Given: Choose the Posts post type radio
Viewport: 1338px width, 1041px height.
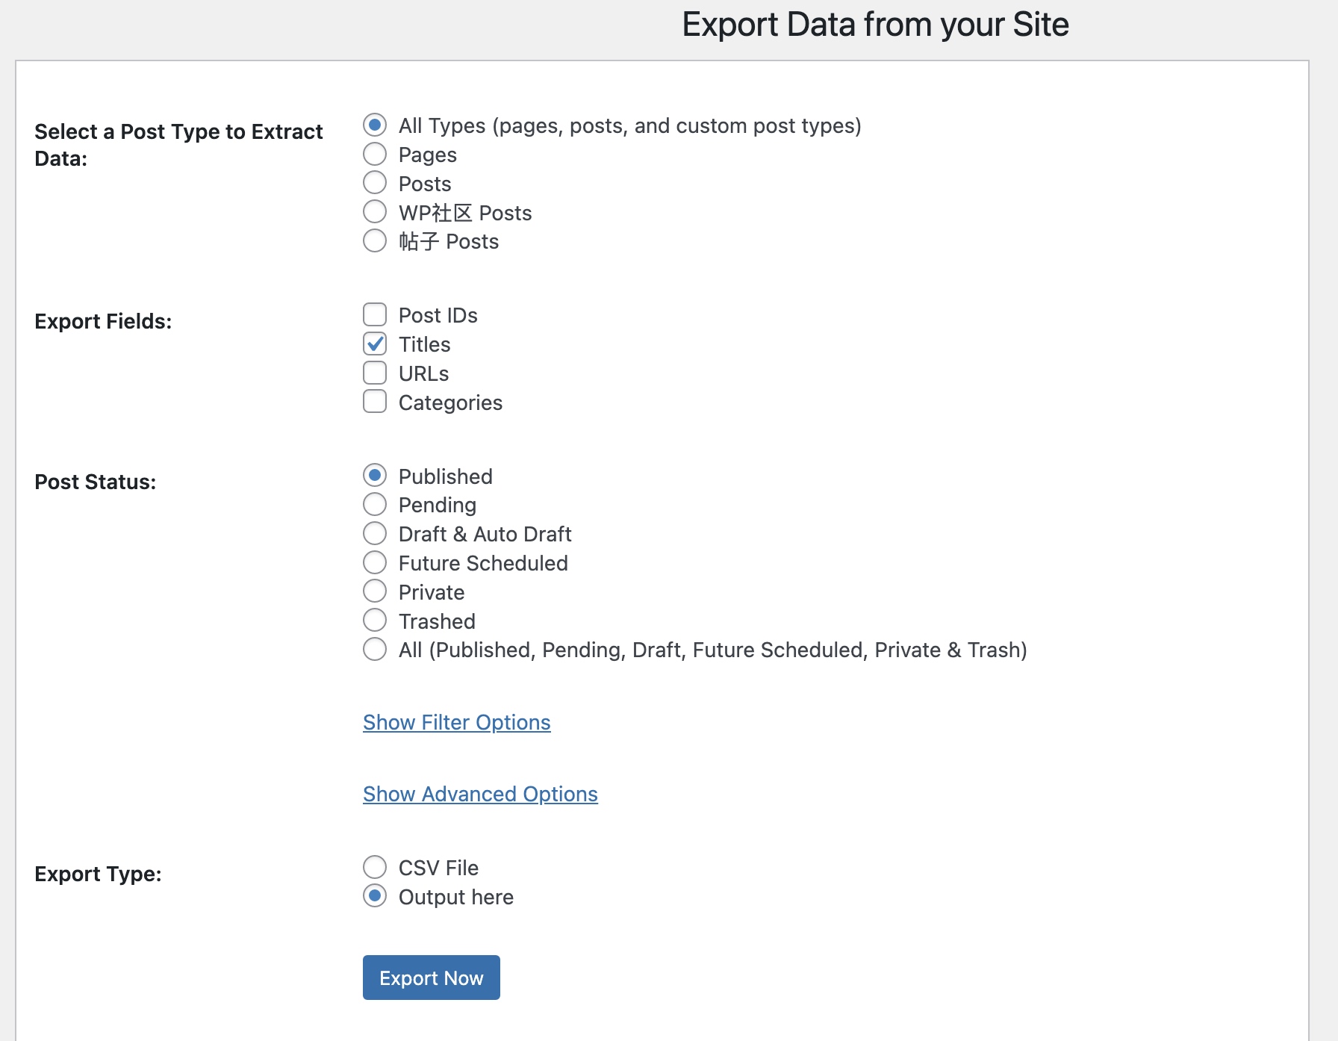Looking at the screenshot, I should tap(375, 182).
